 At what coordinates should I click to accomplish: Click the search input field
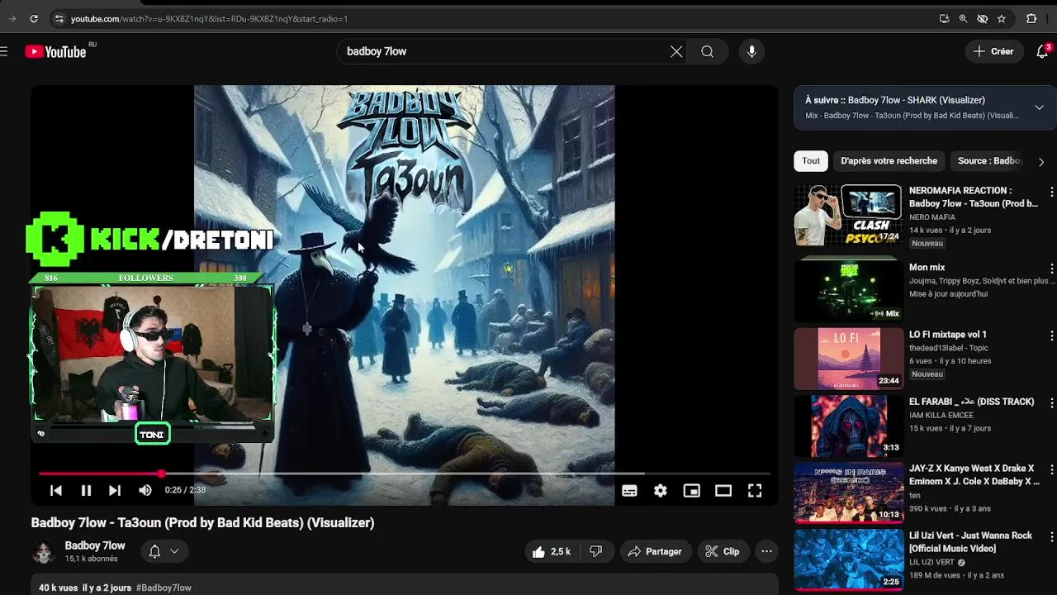pos(504,51)
